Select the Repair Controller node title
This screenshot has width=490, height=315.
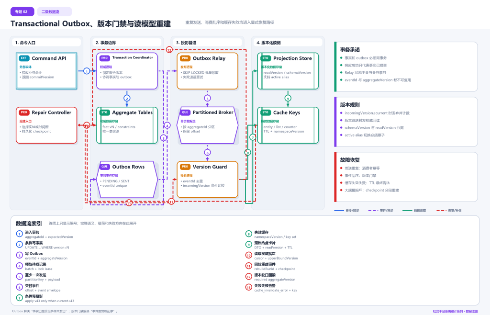[x=52, y=112]
